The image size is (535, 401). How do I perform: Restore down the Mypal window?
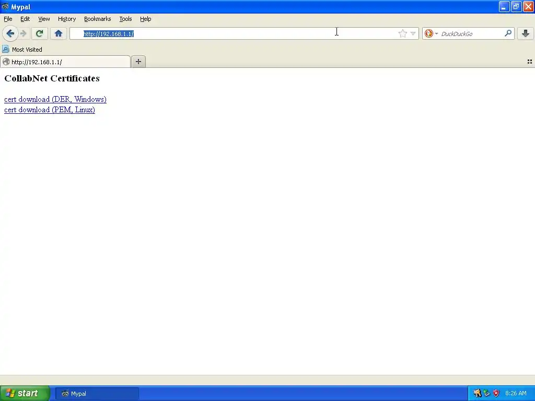coord(516,6)
